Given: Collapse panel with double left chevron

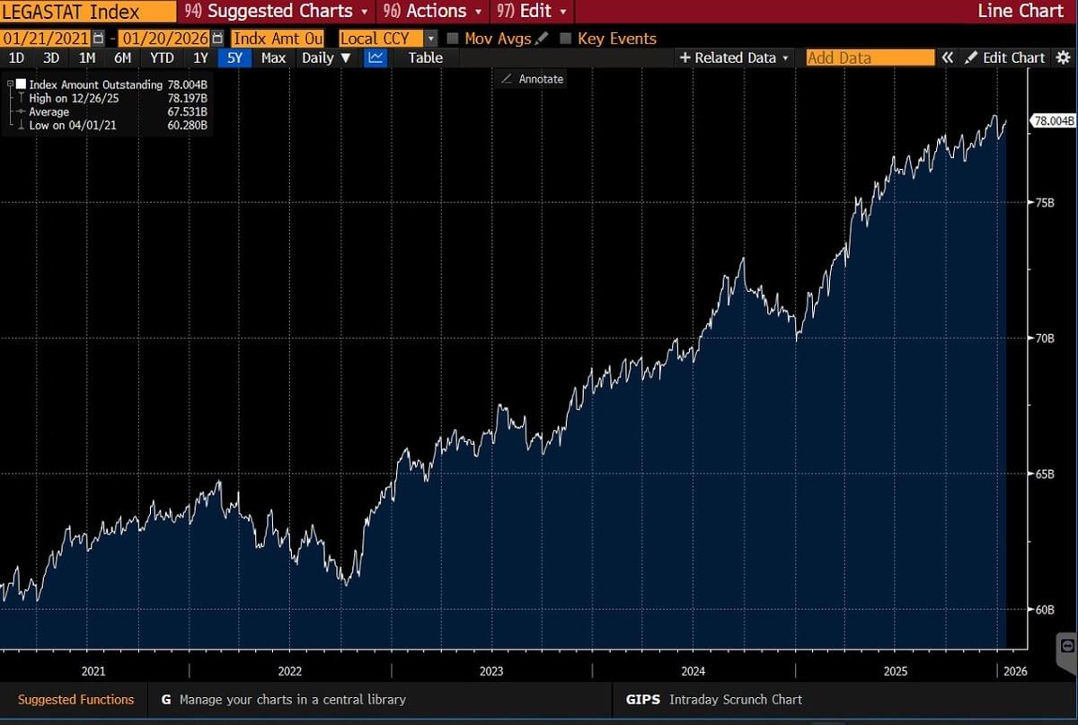Looking at the screenshot, I should pyautogui.click(x=948, y=57).
